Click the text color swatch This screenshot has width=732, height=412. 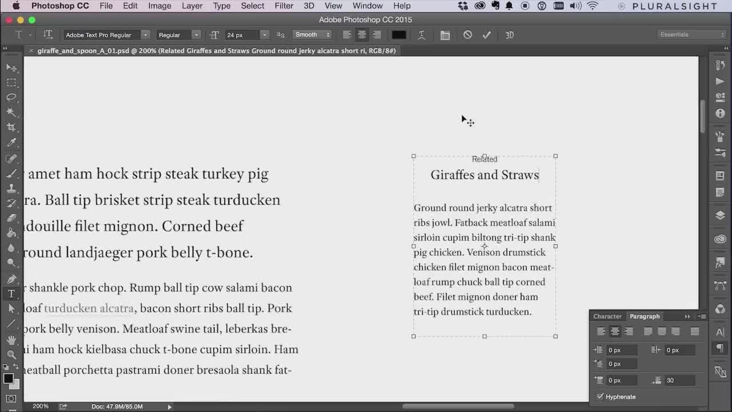pyautogui.click(x=399, y=35)
